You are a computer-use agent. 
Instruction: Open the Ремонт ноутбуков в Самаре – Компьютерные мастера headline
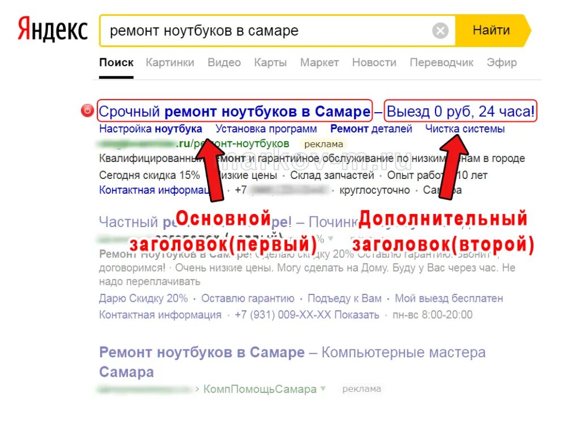[x=292, y=362]
